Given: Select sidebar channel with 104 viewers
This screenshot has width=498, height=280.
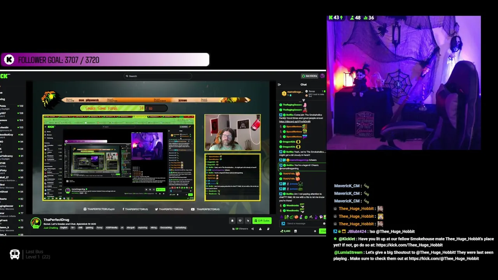Looking at the screenshot, I should [12, 121].
